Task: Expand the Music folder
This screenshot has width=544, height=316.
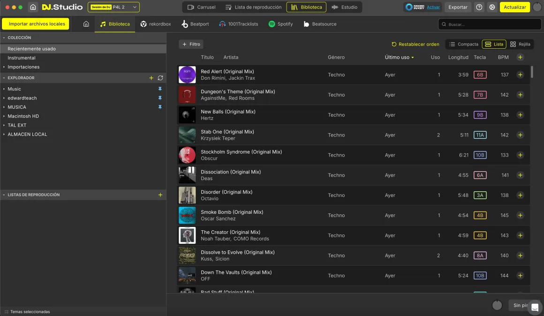Action: click(4, 89)
